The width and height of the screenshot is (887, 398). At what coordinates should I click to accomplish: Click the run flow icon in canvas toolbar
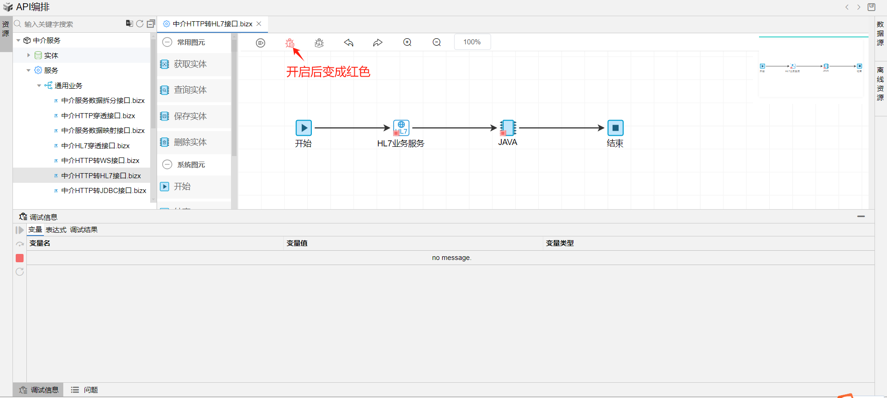point(261,42)
